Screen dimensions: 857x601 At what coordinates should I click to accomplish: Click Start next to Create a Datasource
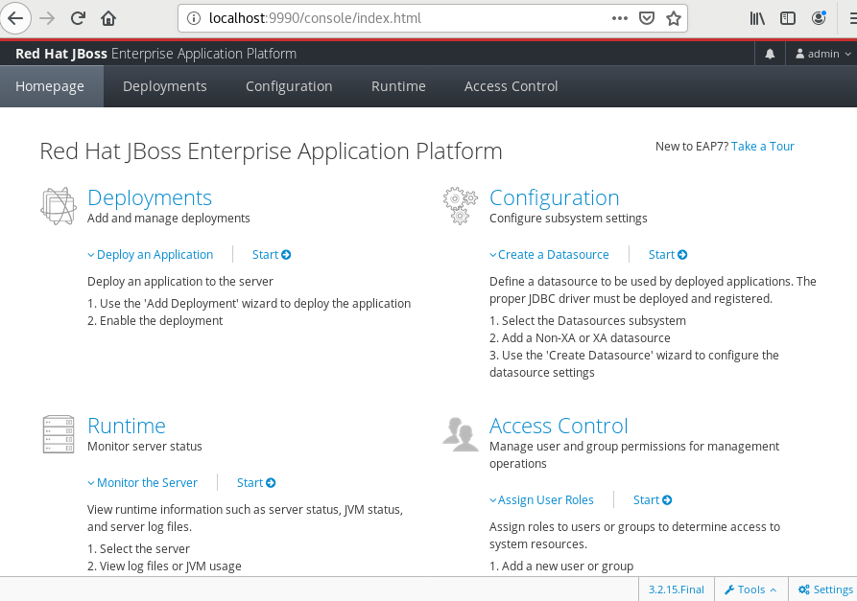[668, 254]
